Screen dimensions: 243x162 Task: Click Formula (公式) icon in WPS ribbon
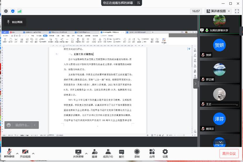129,40
